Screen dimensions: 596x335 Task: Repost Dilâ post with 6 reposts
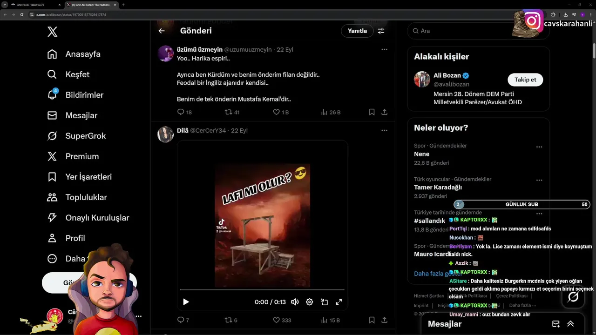point(231,320)
